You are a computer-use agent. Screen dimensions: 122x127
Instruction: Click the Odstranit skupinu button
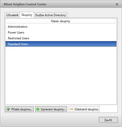point(84,109)
